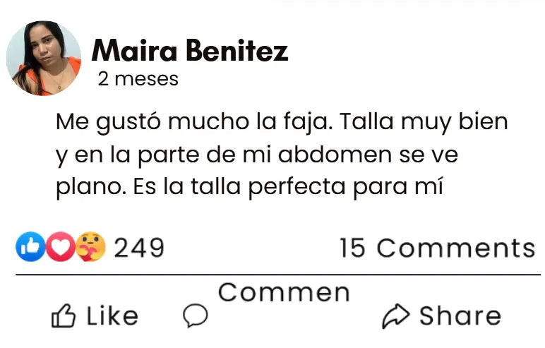Screen dimensions: 545x348
Task: Click the red heart reaction icon
Action: click(x=60, y=247)
